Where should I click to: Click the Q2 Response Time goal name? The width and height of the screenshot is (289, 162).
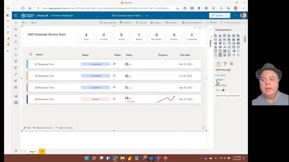click(x=44, y=76)
